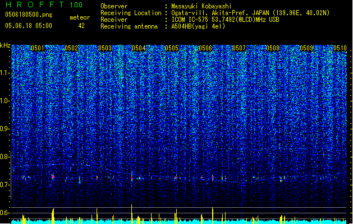Viewport: 353px width, 224px height.
Task: Click the Observer field label
Action: (114, 6)
